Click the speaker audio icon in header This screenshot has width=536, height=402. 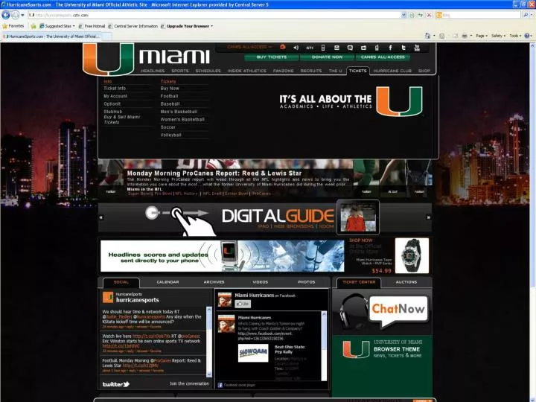(x=296, y=48)
